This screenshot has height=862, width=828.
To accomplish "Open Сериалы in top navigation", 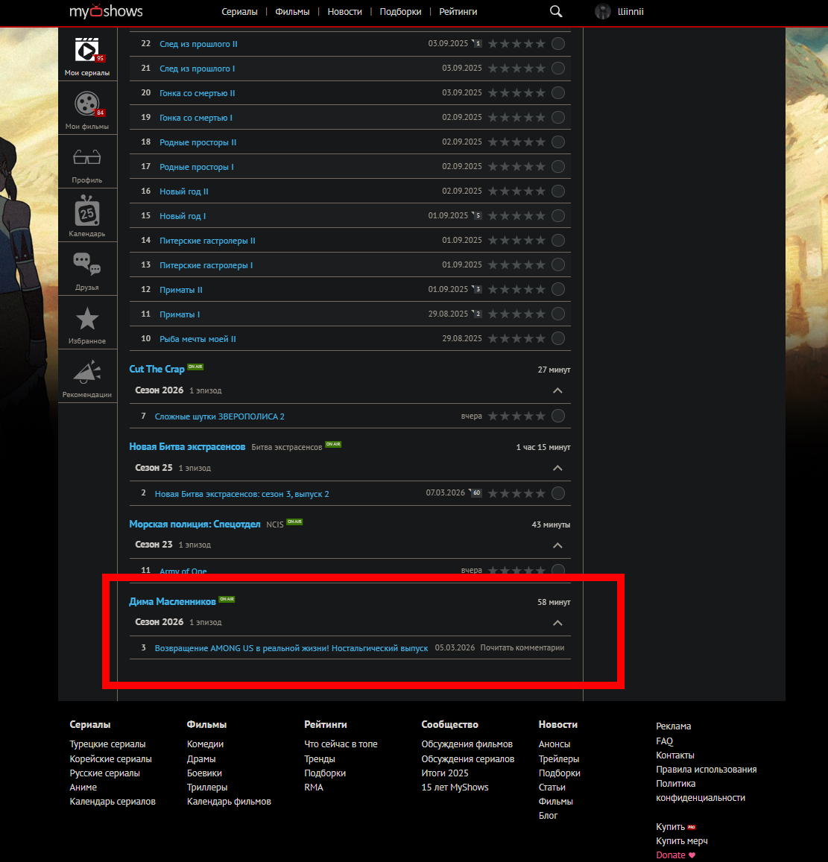I will coord(239,12).
